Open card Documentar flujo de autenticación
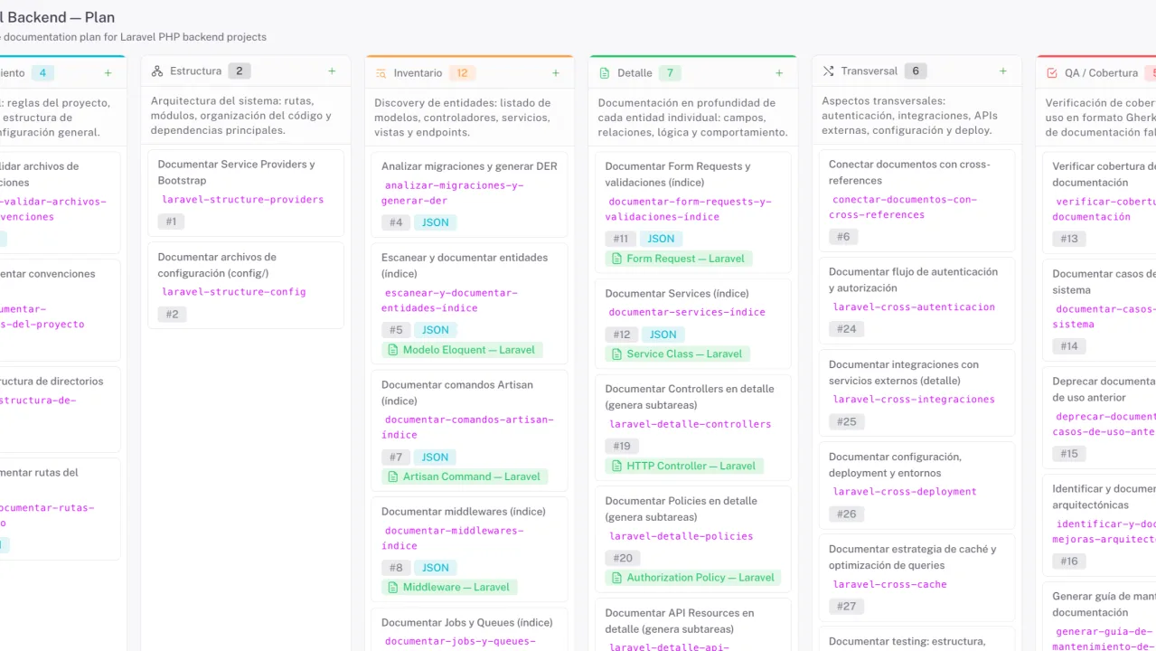The width and height of the screenshot is (1156, 651). 916,301
